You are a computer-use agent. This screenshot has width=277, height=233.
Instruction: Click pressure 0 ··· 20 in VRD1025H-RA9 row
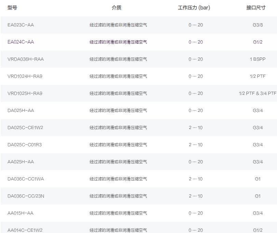tap(196, 93)
